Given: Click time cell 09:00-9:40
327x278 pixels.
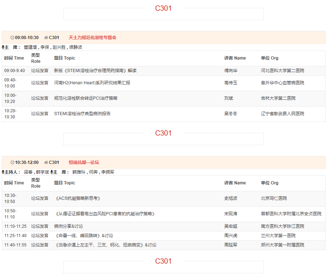Looking at the screenshot, I should tap(14, 71).
